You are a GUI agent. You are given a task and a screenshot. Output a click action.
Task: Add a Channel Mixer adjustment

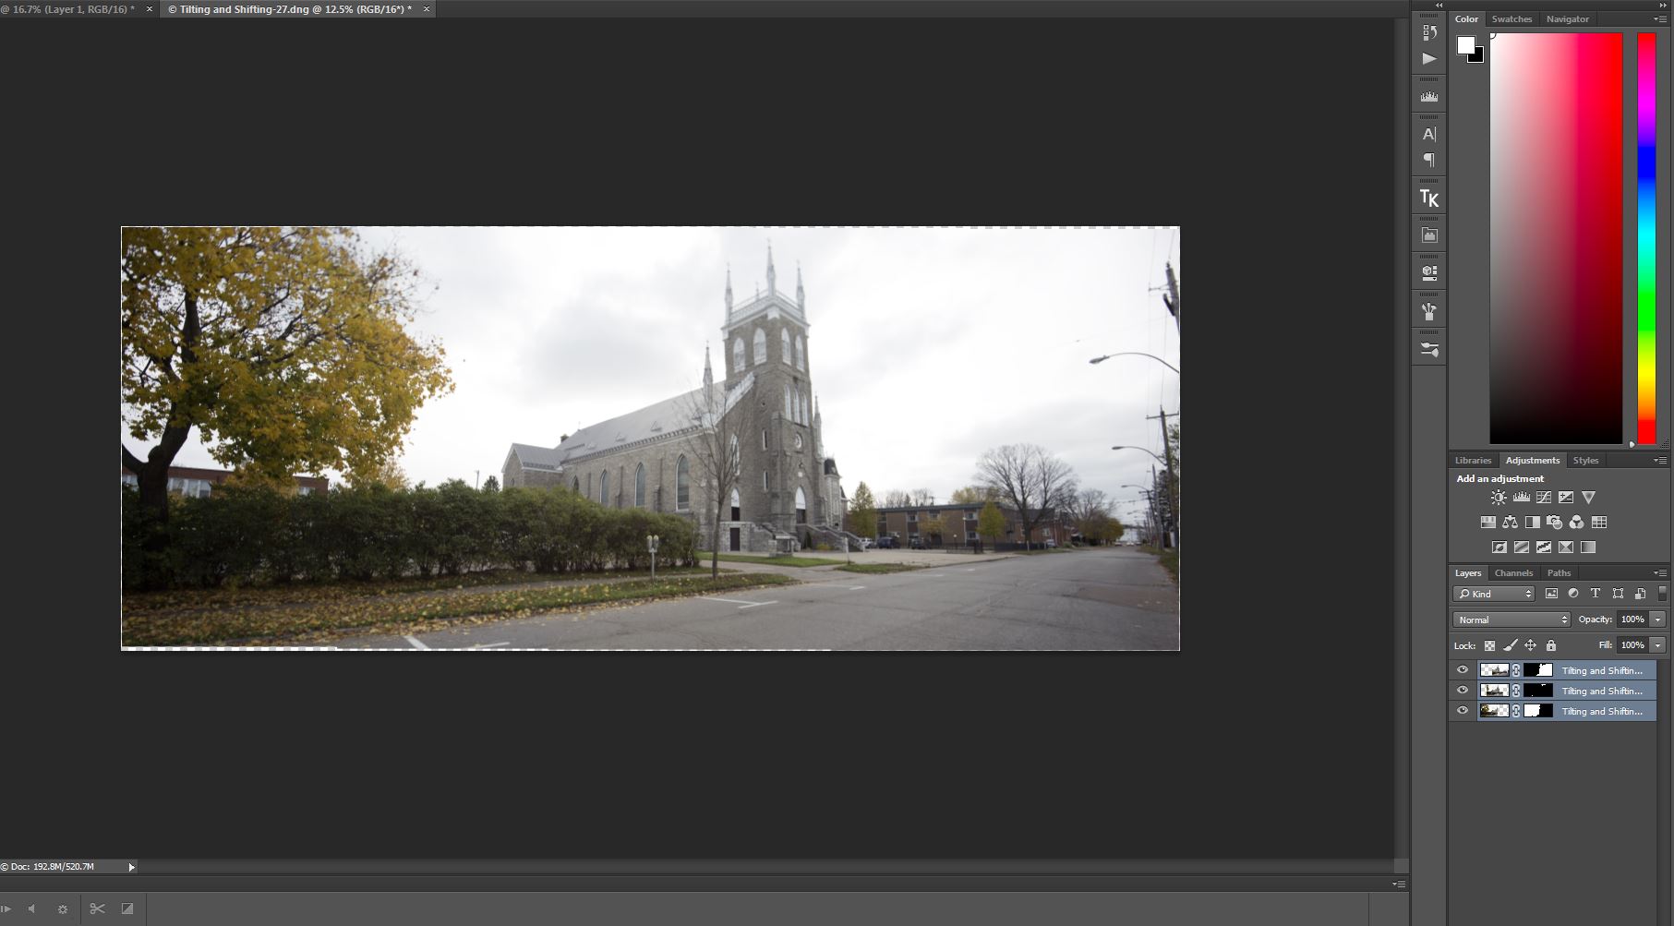1576,522
